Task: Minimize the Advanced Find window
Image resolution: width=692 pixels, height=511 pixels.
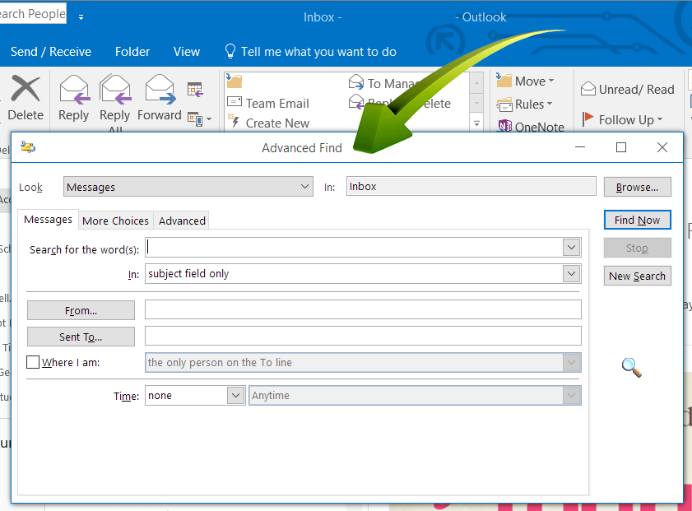Action: [580, 147]
